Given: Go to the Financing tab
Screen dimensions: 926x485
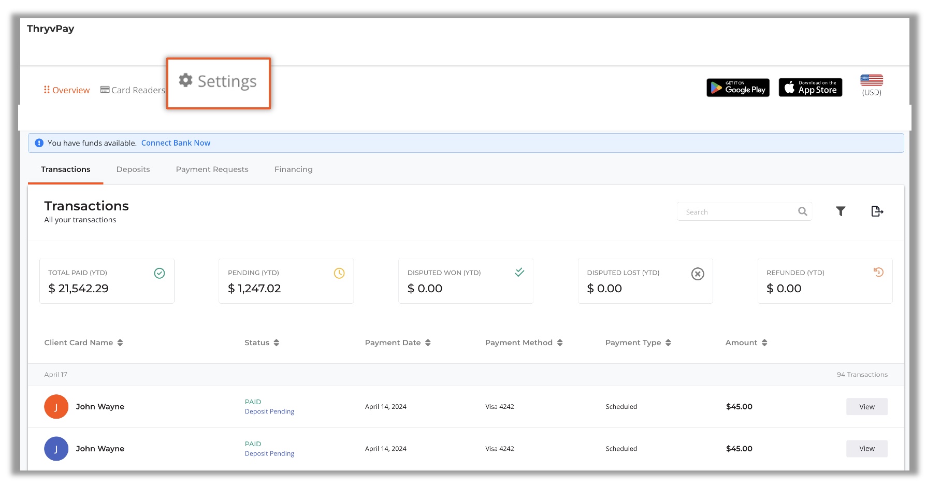Looking at the screenshot, I should [x=293, y=169].
